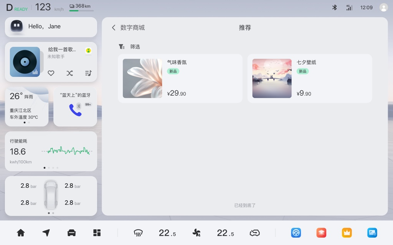The image size is (393, 245).
Task: Go to the Home screen
Action: [x=21, y=233]
